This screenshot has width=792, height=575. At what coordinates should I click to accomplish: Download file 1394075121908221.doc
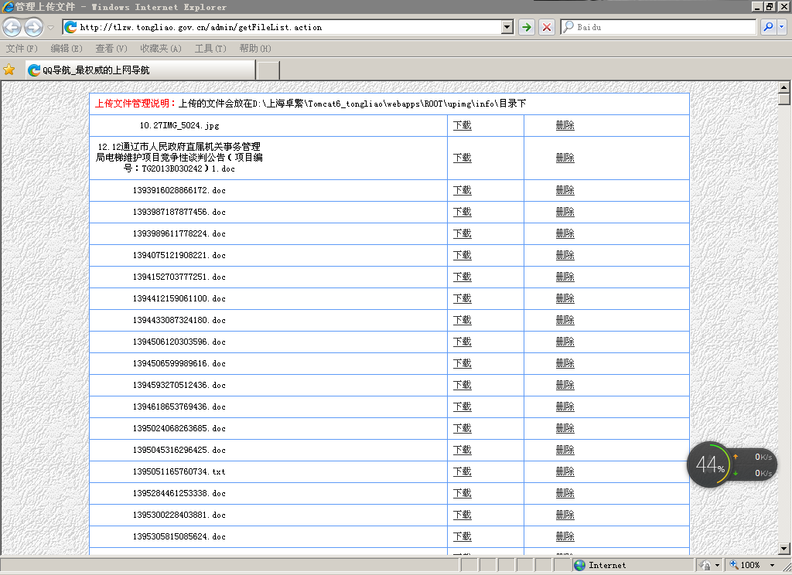[463, 256]
